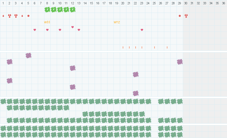Screen dimensions: 227x138
Task: Click the triple blood drops on day 30
Action: click(186, 16)
